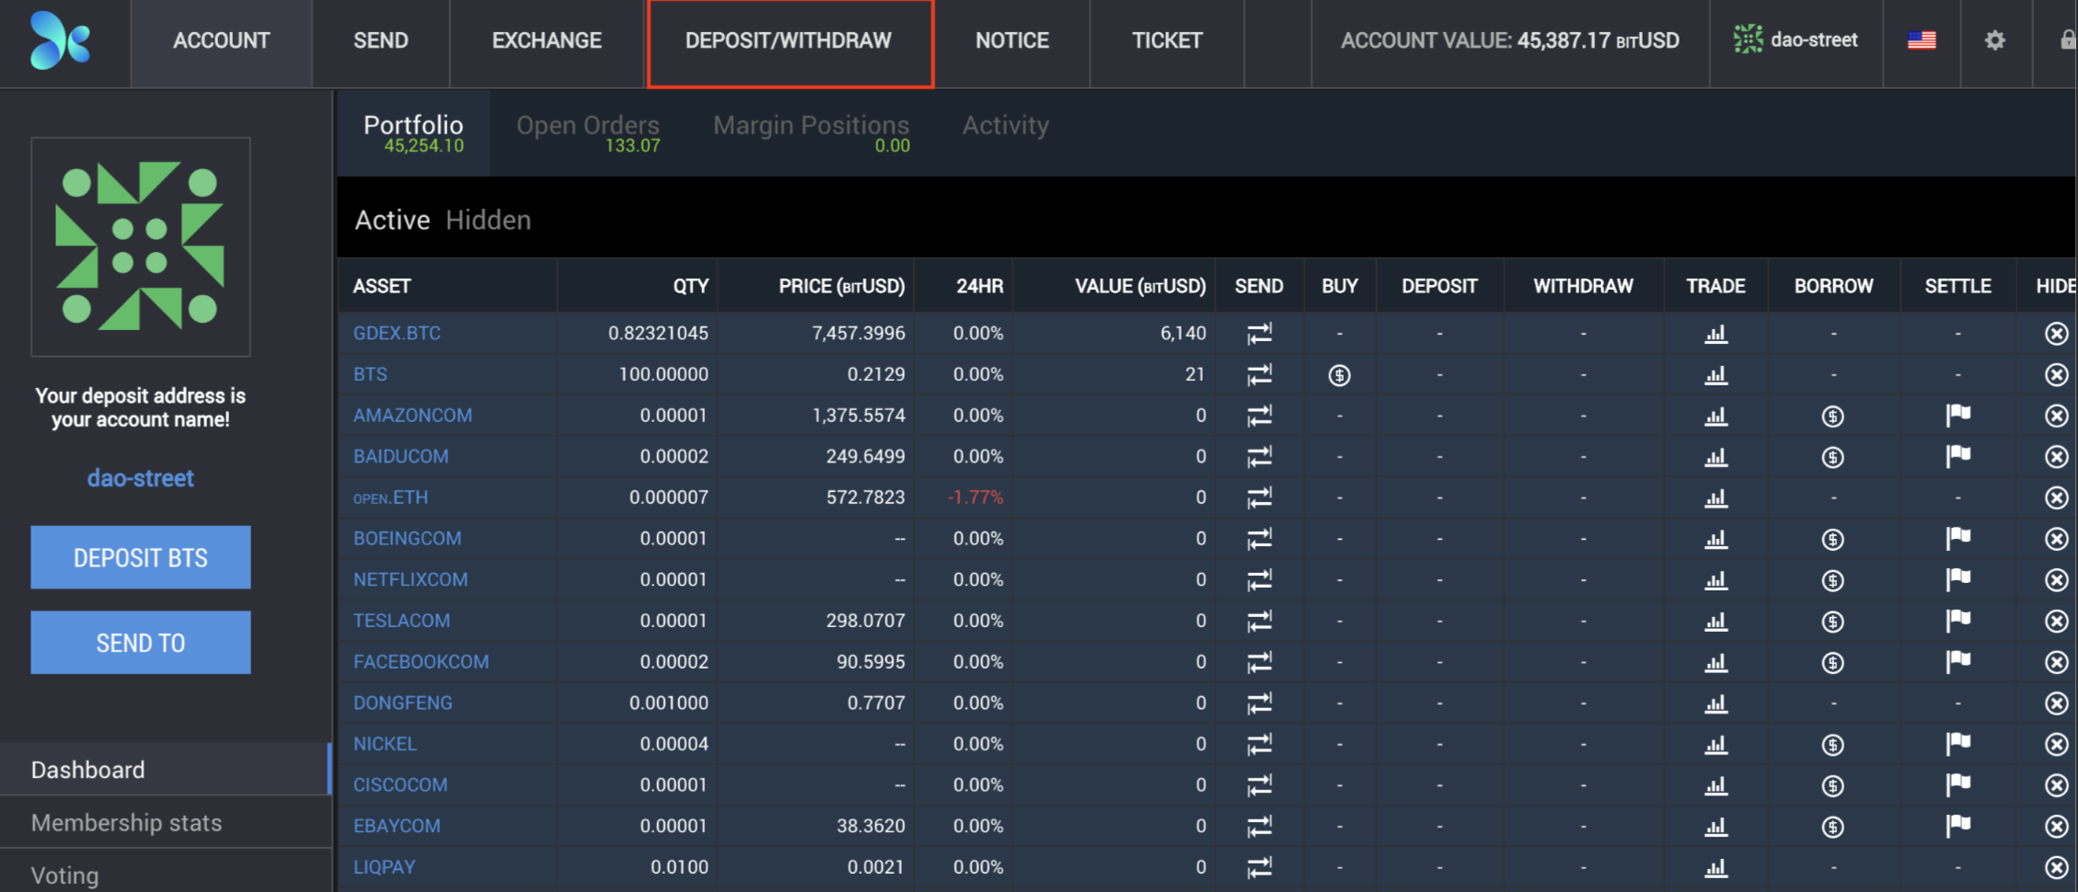Click the 24HR column header
The image size is (2078, 892).
[979, 286]
